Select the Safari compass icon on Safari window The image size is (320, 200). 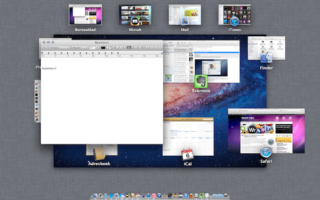click(266, 152)
